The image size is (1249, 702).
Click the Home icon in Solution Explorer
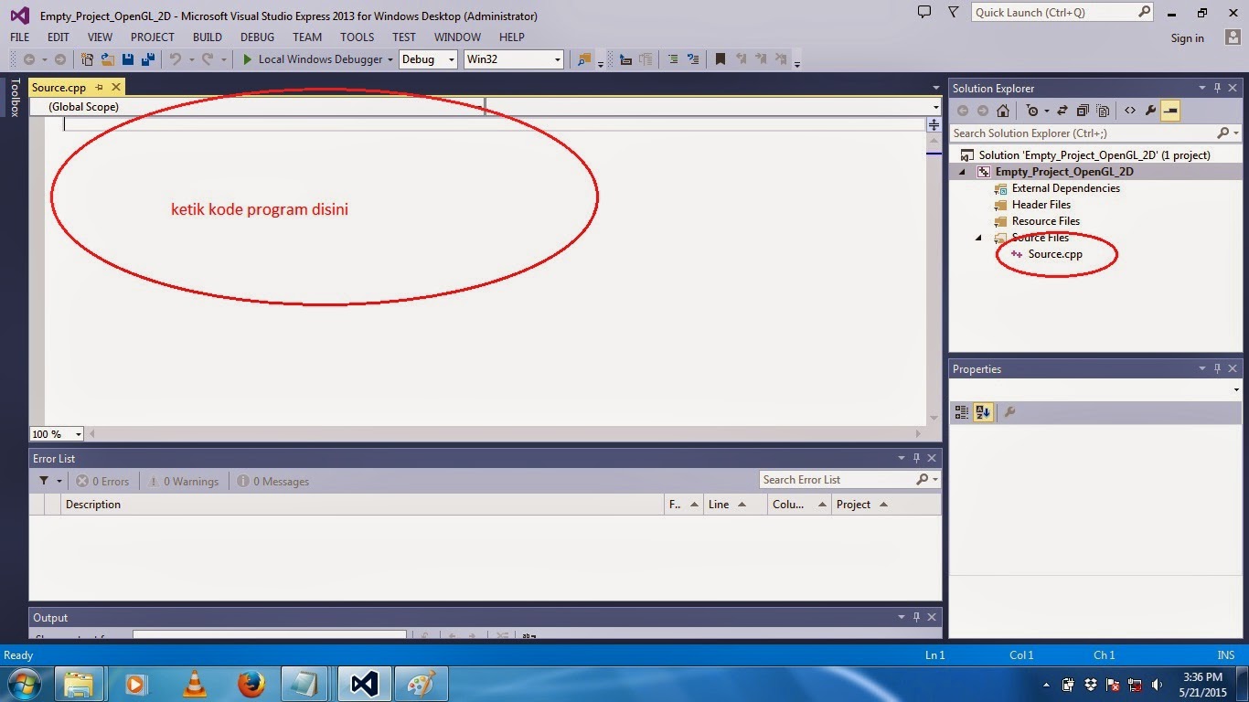coord(1003,111)
